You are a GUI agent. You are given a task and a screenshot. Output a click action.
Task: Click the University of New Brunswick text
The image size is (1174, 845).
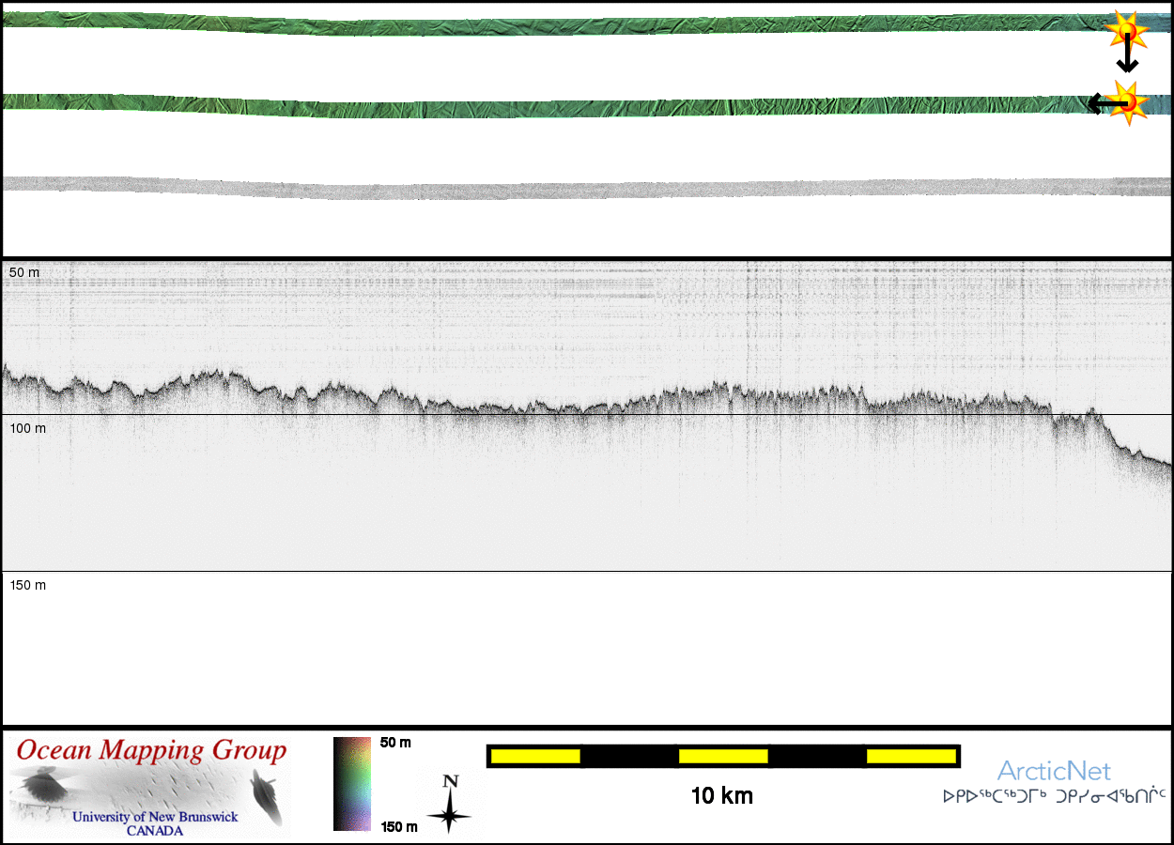(x=155, y=817)
